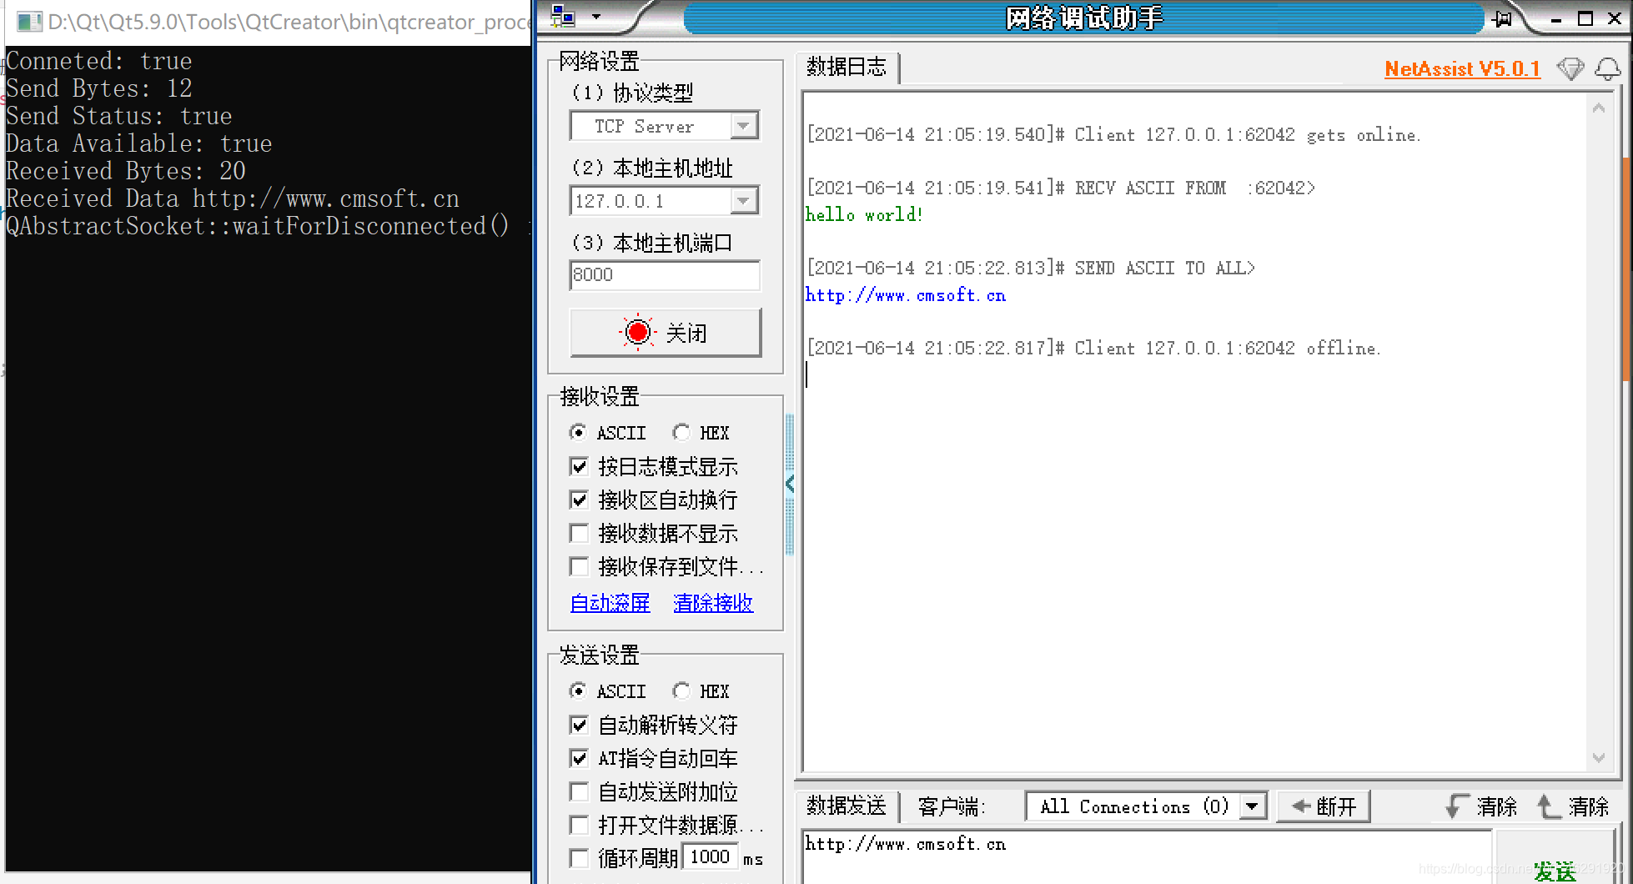Enable 接收数据不显示 checkbox

579,533
